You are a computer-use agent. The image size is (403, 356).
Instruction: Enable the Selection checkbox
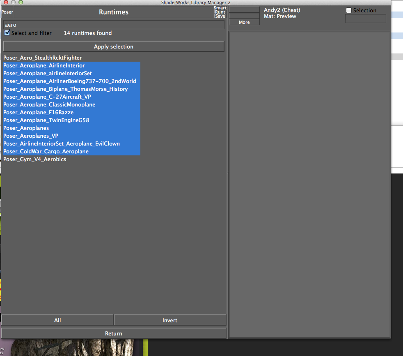(x=349, y=11)
